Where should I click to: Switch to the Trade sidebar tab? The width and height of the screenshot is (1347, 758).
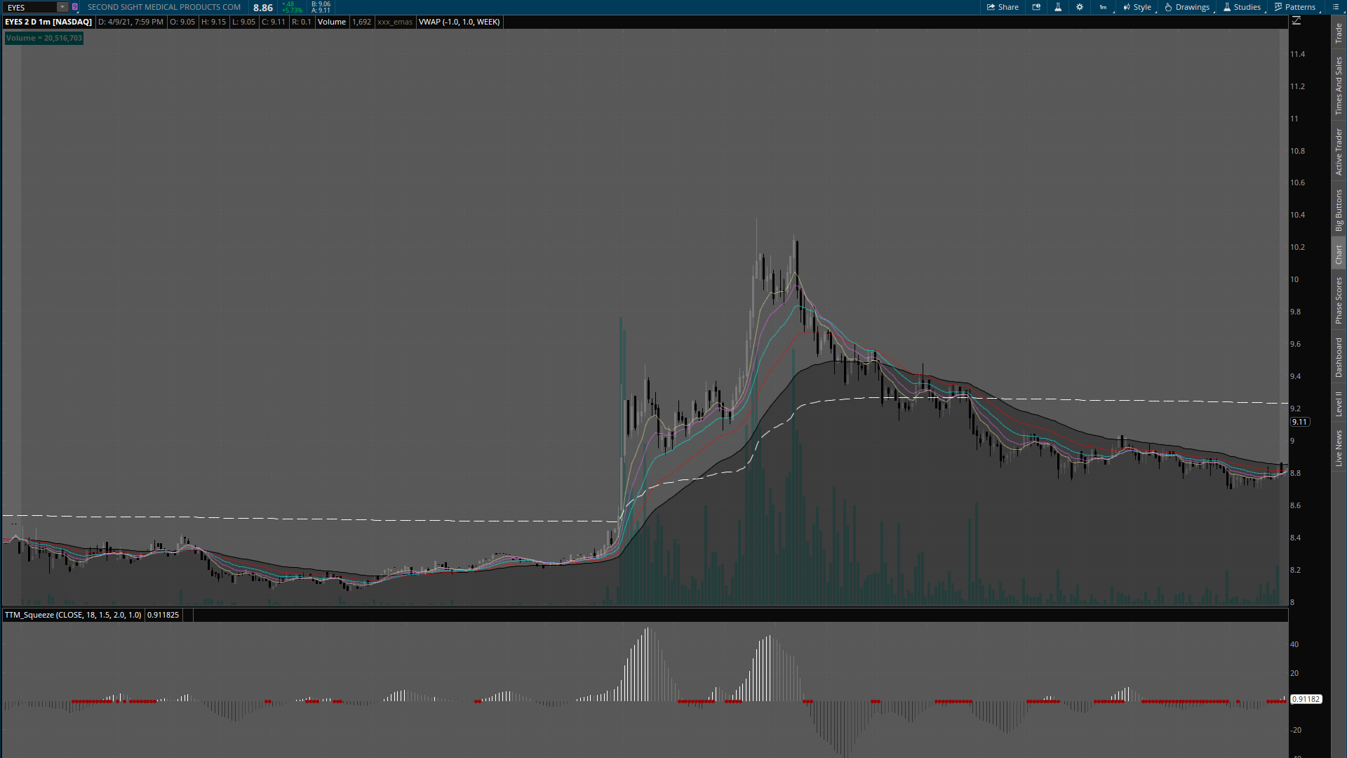1339,33
